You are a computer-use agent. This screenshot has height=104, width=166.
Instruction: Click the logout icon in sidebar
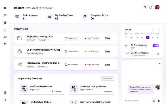tap(5, 100)
